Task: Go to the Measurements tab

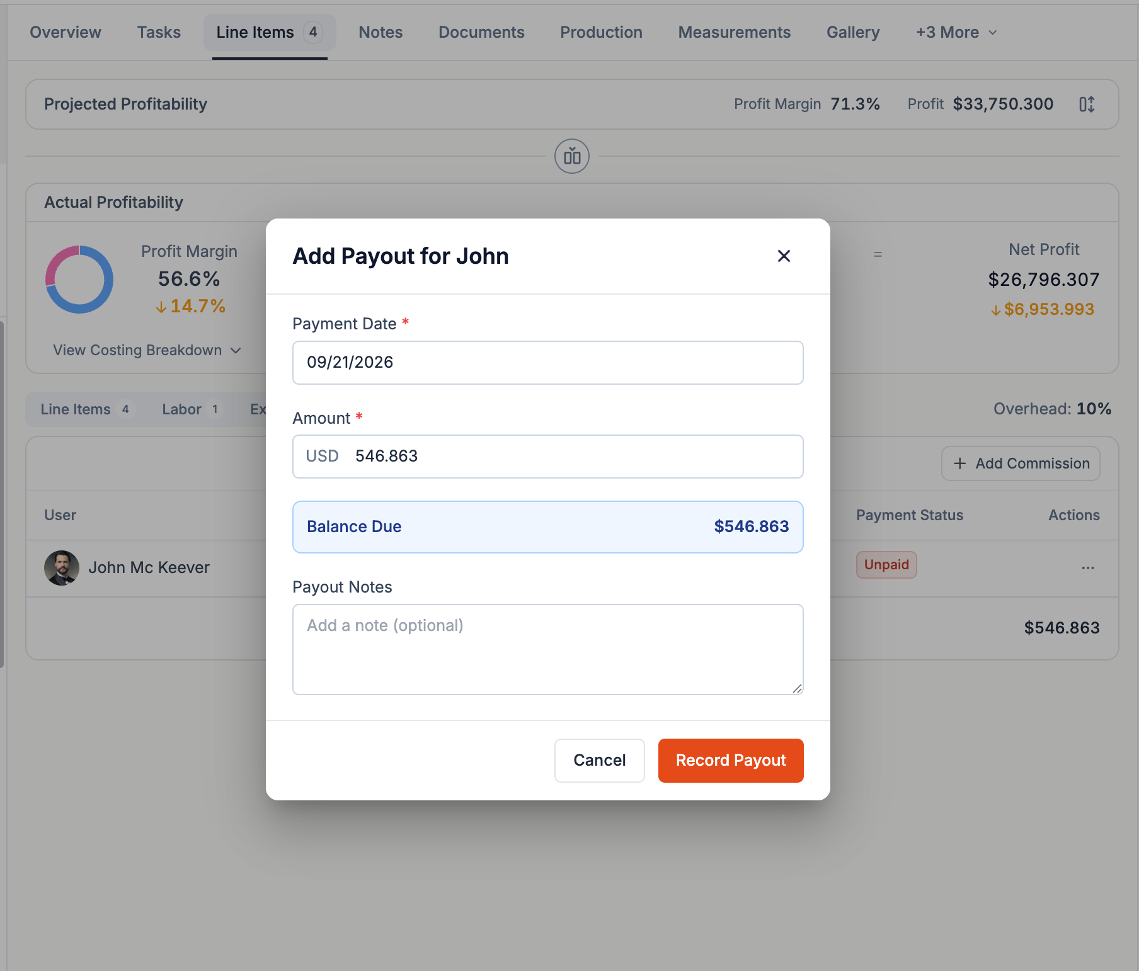Action: tap(734, 32)
